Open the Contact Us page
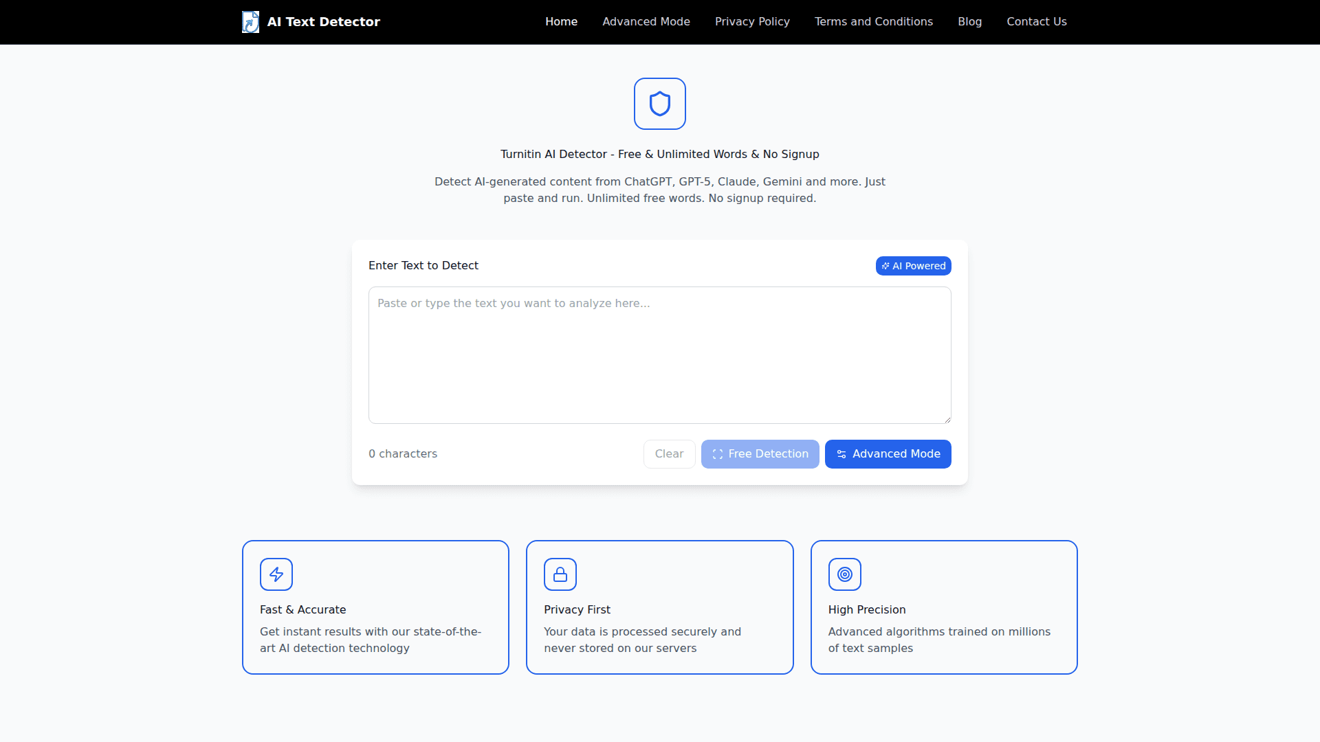This screenshot has width=1320, height=742. coord(1036,21)
